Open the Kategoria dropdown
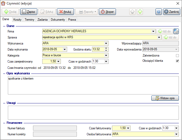Screen dimensions: 182x140 106,55
